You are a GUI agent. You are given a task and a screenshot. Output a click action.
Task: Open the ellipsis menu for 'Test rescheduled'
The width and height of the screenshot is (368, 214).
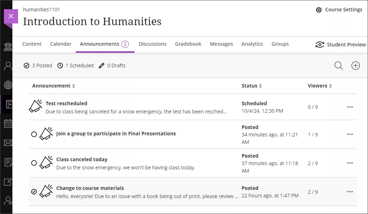coord(350,107)
